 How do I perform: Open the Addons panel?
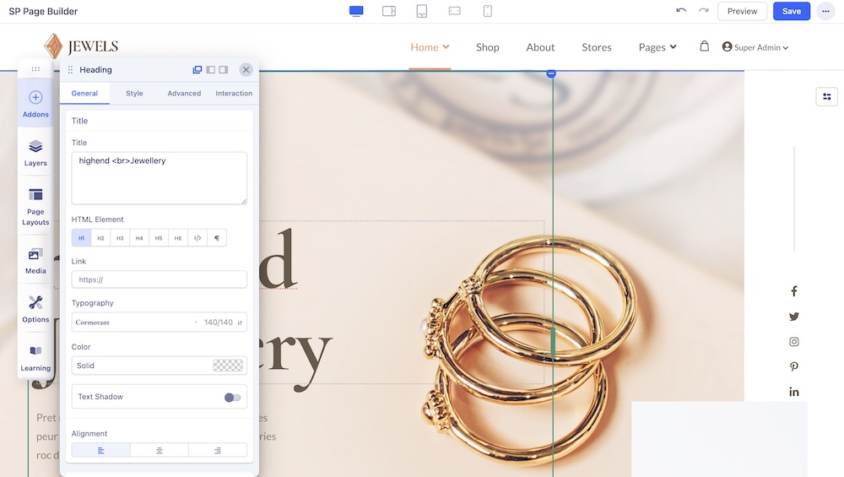click(35, 103)
